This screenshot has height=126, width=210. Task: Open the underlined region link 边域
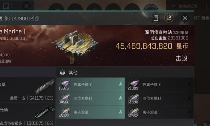(6, 61)
